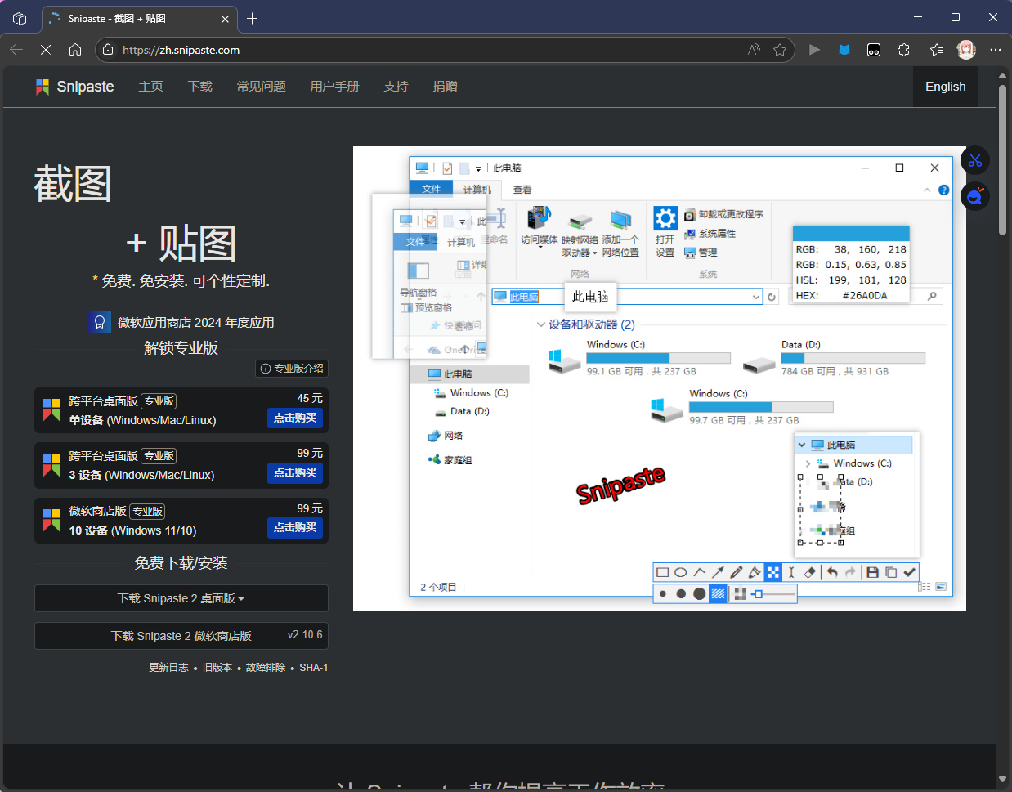Open the Tampermonkey-style two-dot extension icon

click(x=874, y=50)
